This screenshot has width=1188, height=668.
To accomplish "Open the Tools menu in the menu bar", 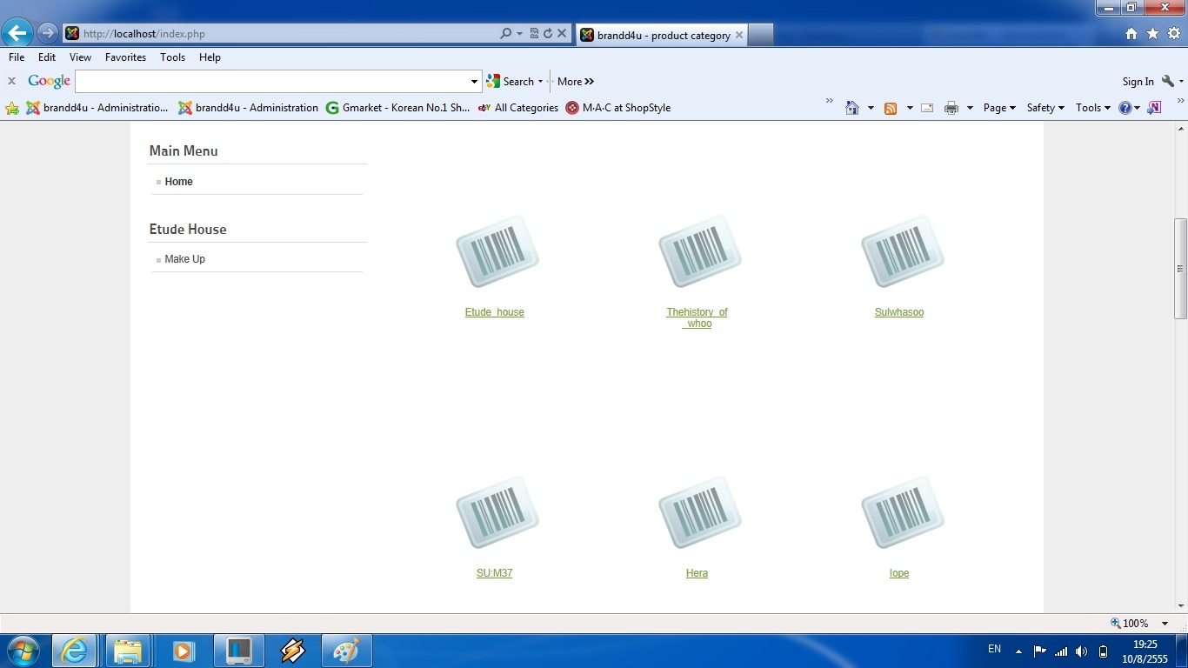I will tap(172, 57).
